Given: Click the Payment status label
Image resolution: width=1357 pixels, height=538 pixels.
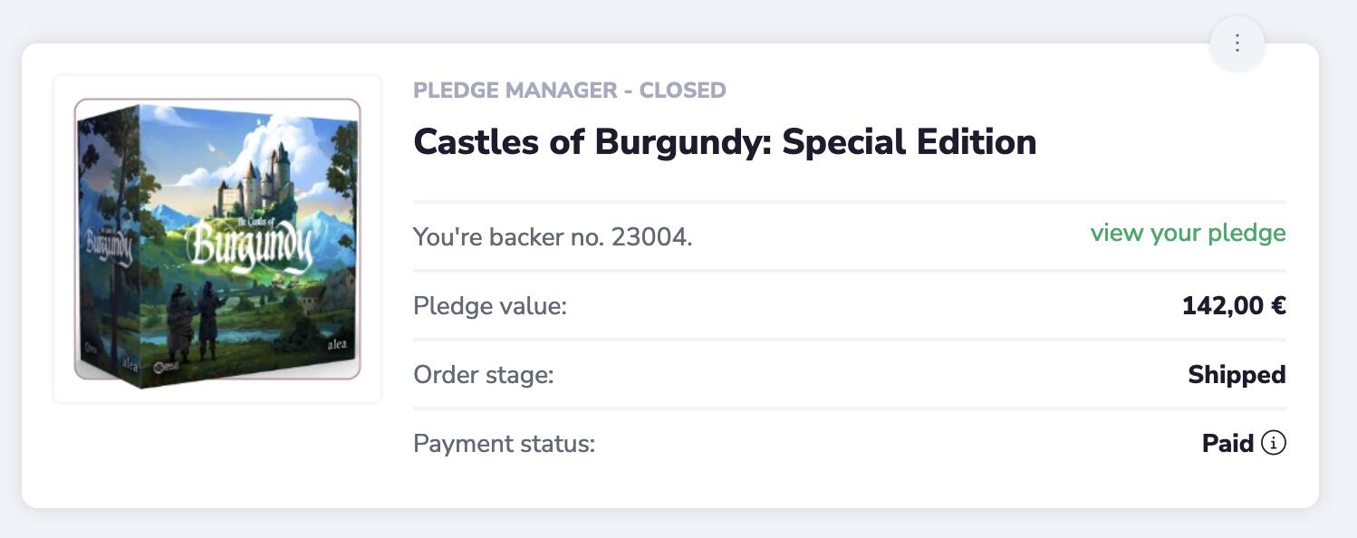Looking at the screenshot, I should coord(505,444).
